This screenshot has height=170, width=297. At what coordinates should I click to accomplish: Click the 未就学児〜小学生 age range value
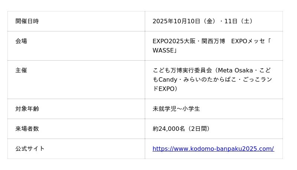click(x=176, y=109)
